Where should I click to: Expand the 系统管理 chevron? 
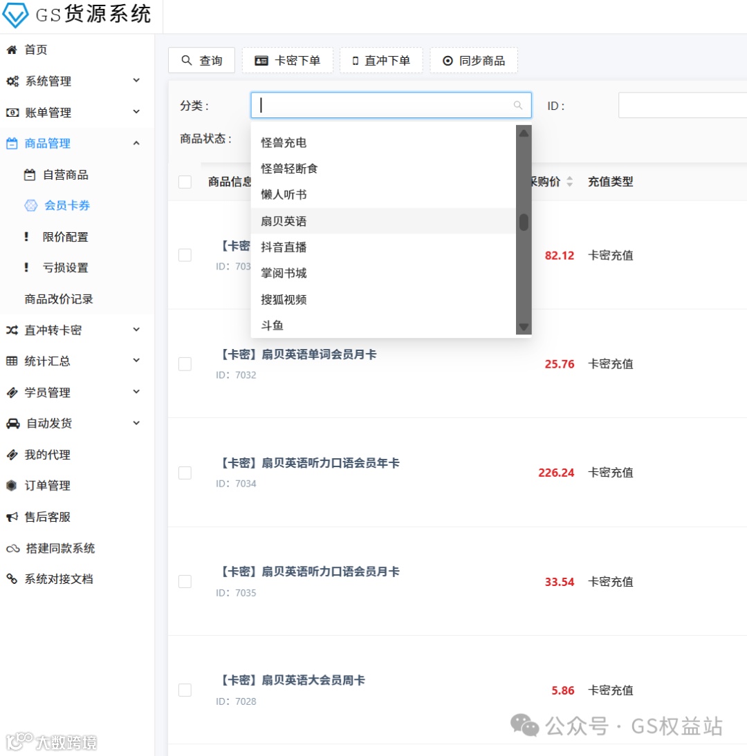[x=136, y=81]
